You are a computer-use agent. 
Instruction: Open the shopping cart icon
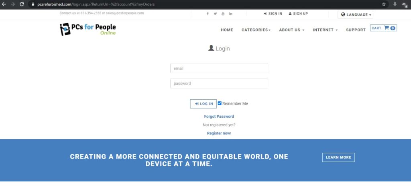(387, 28)
